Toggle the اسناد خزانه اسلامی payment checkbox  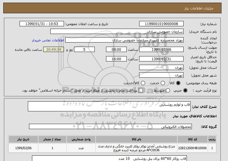coord(141,90)
